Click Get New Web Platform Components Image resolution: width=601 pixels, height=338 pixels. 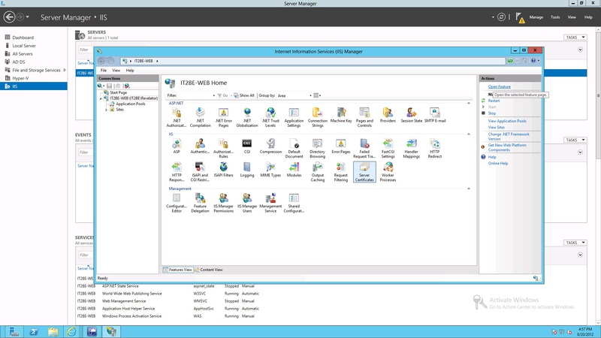point(506,147)
